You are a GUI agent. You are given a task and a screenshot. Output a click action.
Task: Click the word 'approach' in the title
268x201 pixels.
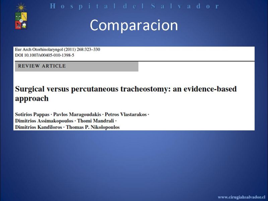point(32,99)
